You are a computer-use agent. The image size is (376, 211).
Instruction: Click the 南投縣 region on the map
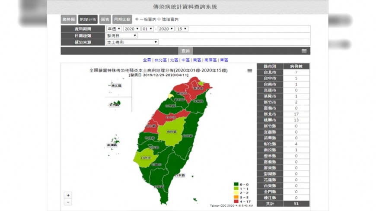pos(172,132)
